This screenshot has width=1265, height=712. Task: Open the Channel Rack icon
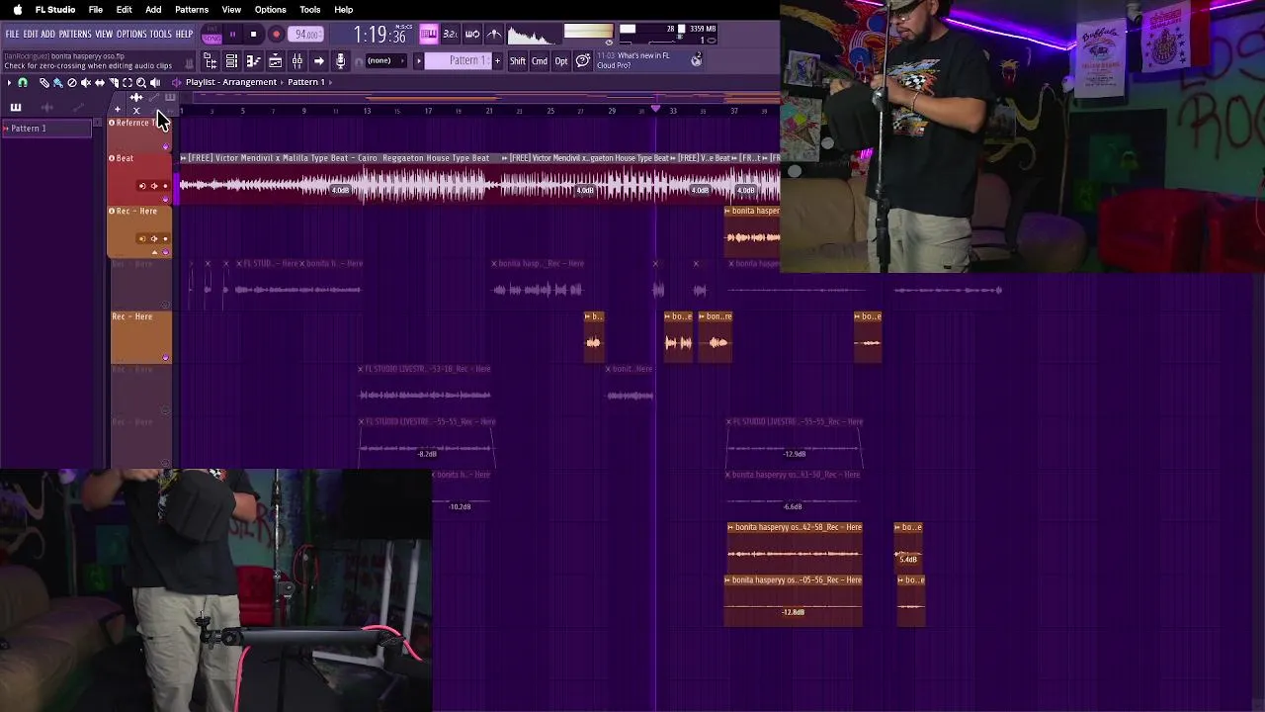coord(231,61)
